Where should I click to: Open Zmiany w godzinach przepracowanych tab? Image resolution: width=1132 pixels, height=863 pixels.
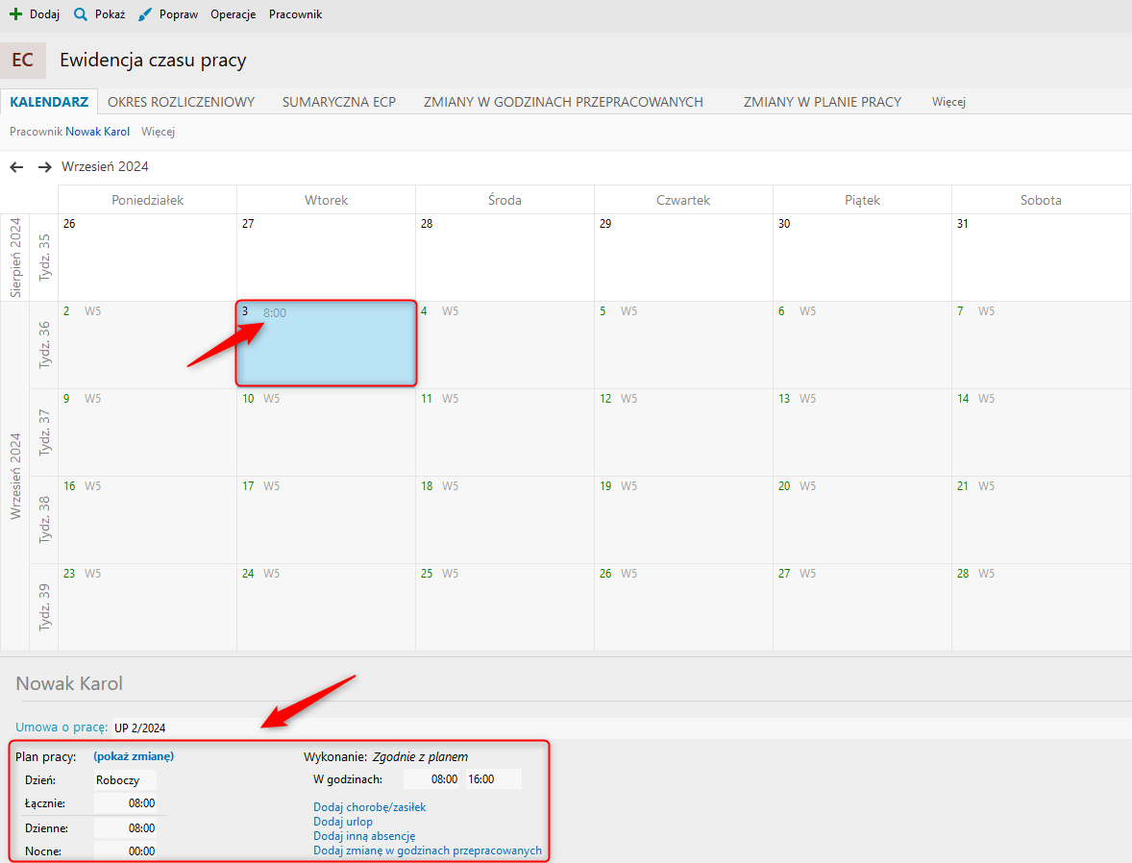click(x=563, y=102)
